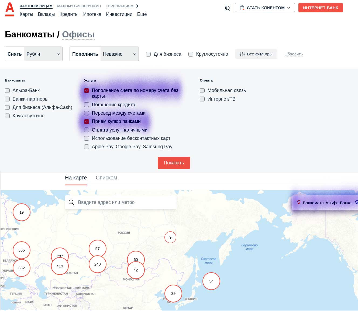Image resolution: width=358 pixels, height=311 pixels.
Task: Check Для бизнеса (Альфа-Cash) checkbox
Action: click(x=7, y=107)
